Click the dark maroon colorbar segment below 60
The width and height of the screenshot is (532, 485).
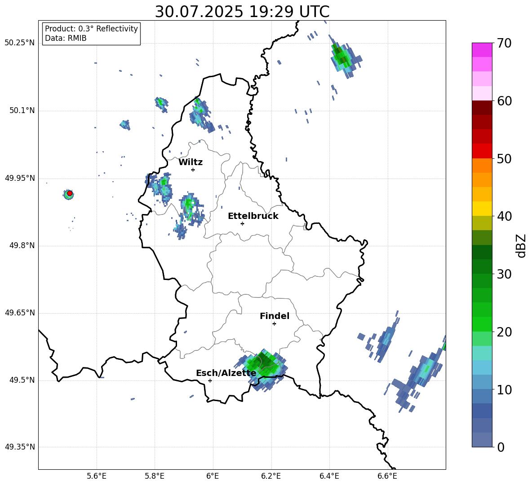click(x=482, y=108)
